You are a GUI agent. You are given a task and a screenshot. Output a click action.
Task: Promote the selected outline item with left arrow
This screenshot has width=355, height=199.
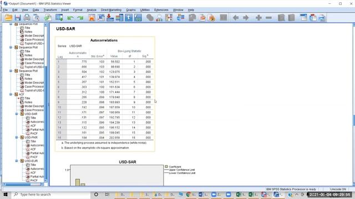pos(236,18)
